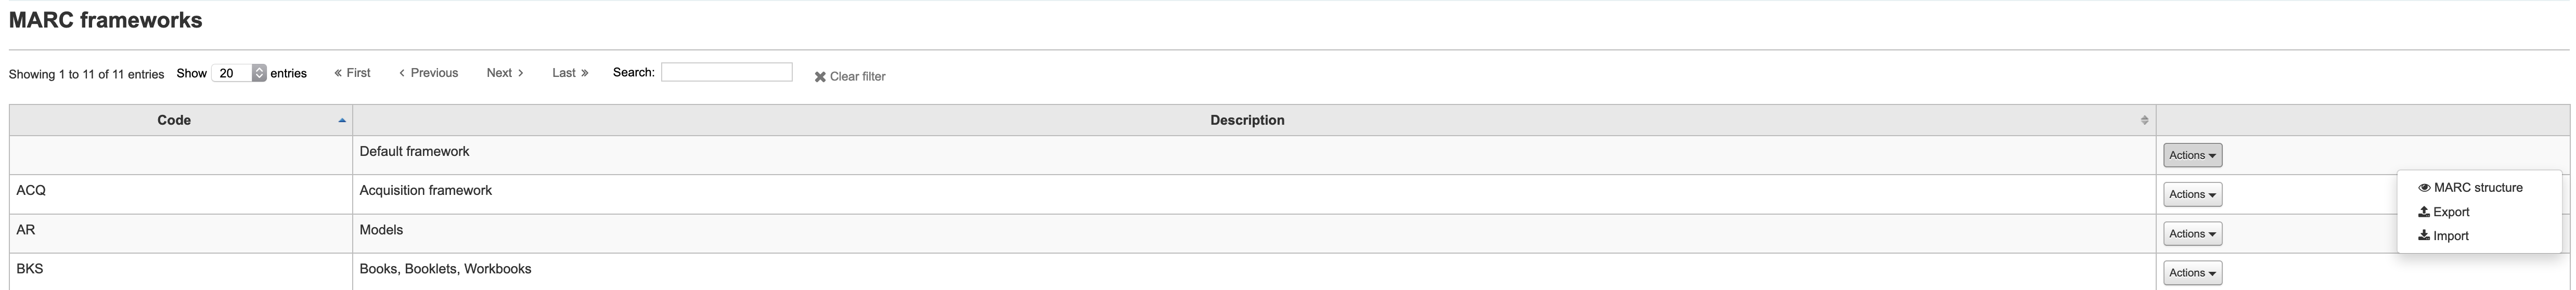Open Actions dropdown for Books, Booklets, Workbooks

2192,273
